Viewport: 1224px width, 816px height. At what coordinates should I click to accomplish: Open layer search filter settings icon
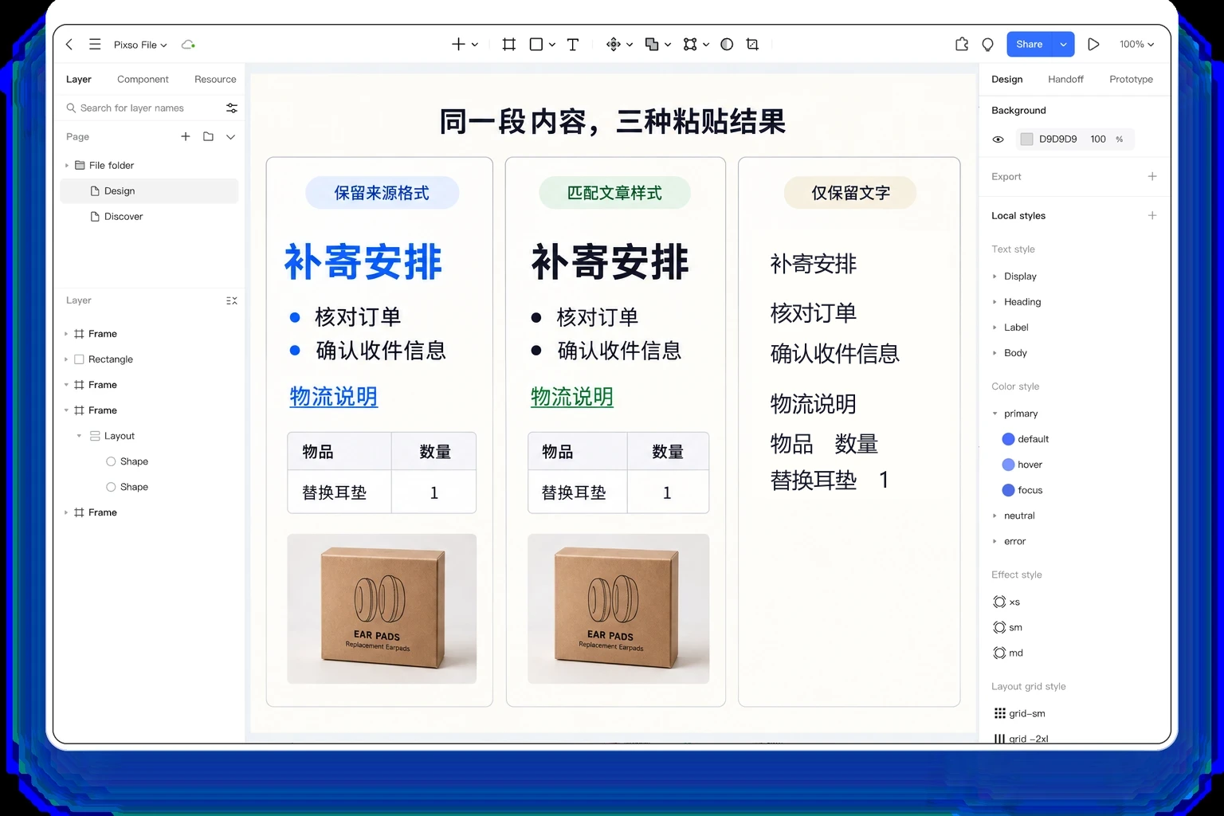point(232,108)
